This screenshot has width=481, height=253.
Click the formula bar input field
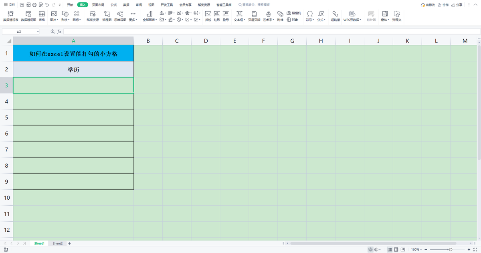pyautogui.click(x=272, y=31)
